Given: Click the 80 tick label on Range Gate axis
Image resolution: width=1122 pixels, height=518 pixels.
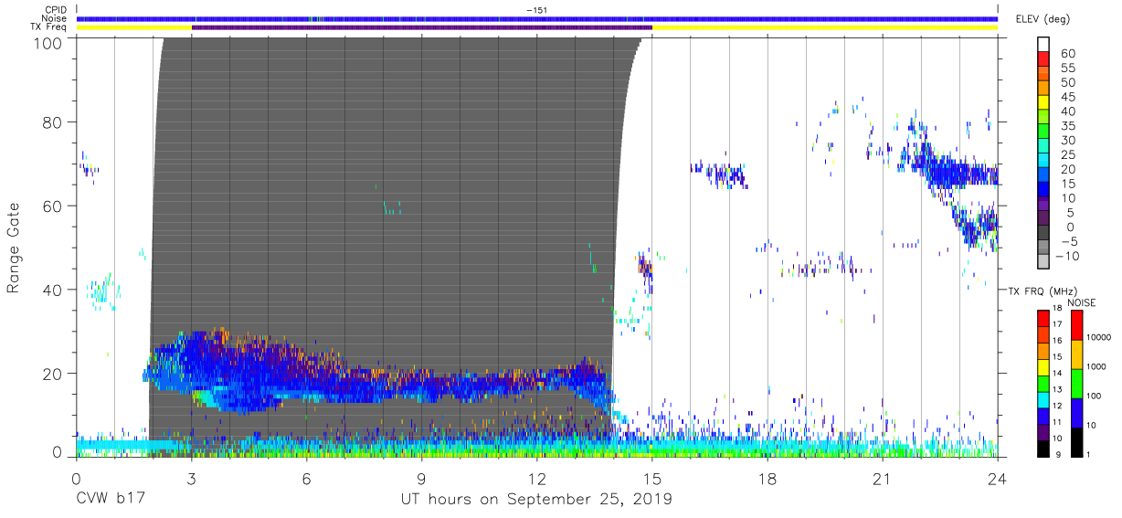Looking at the screenshot, I should 53,122.
